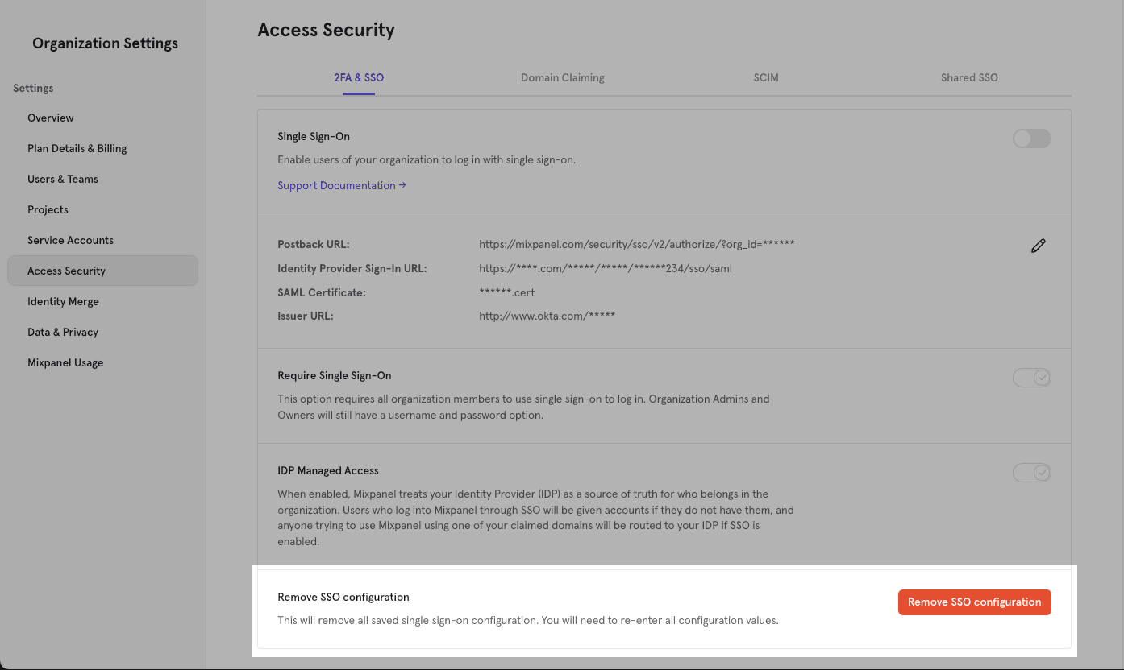Click the Postback URL value

point(636,243)
